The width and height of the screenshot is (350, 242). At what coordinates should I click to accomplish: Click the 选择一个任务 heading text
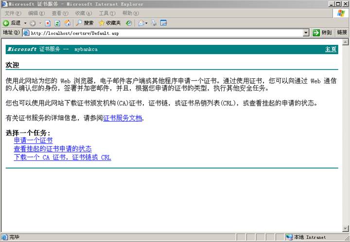point(28,133)
